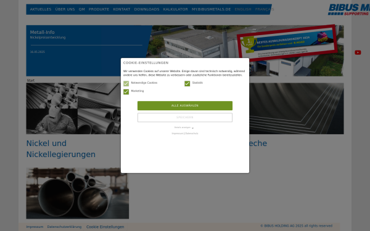370x231 pixels.
Task: Open the Kontakt menu item
Action: (x=121, y=9)
